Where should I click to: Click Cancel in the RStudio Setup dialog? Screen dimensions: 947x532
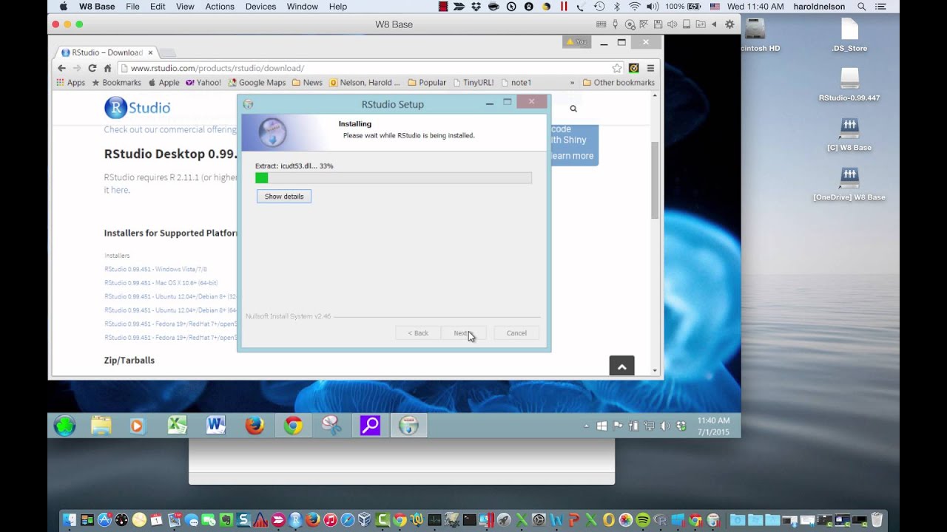pyautogui.click(x=516, y=333)
